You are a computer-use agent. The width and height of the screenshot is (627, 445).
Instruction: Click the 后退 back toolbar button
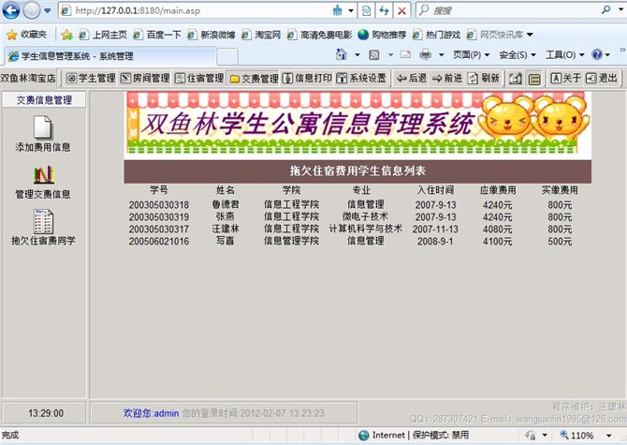[x=412, y=78]
